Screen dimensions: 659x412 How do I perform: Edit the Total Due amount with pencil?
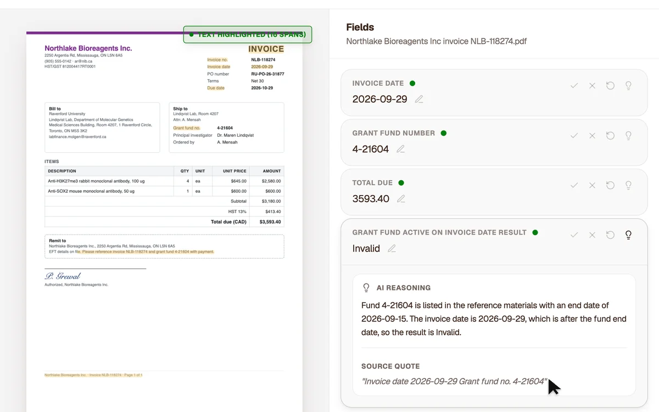[x=401, y=199]
